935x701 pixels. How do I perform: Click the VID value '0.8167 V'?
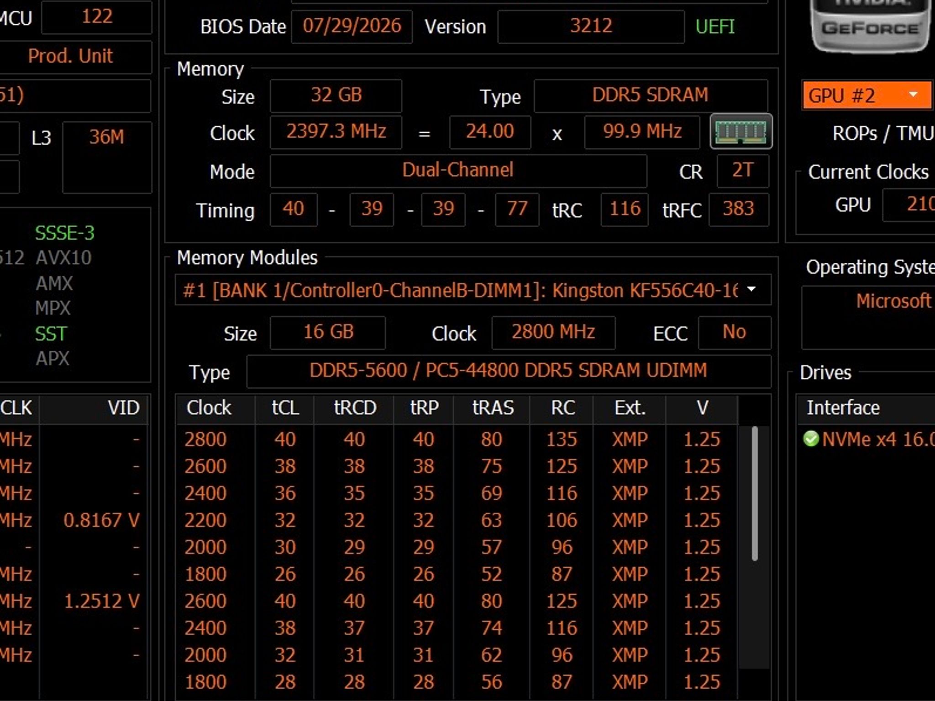click(x=101, y=520)
